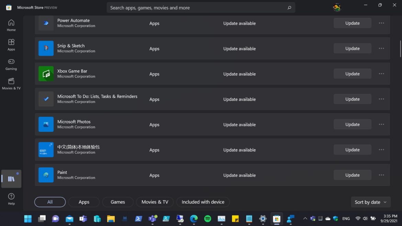
Task: Type in the search apps field
Action: click(x=196, y=8)
